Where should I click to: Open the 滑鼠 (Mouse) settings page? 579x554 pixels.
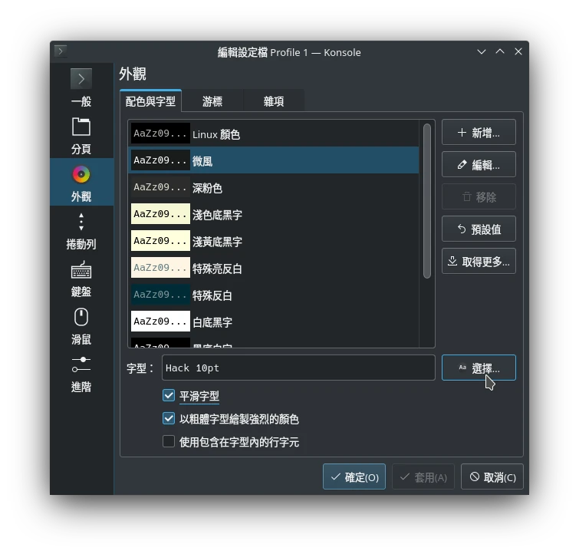pyautogui.click(x=81, y=326)
